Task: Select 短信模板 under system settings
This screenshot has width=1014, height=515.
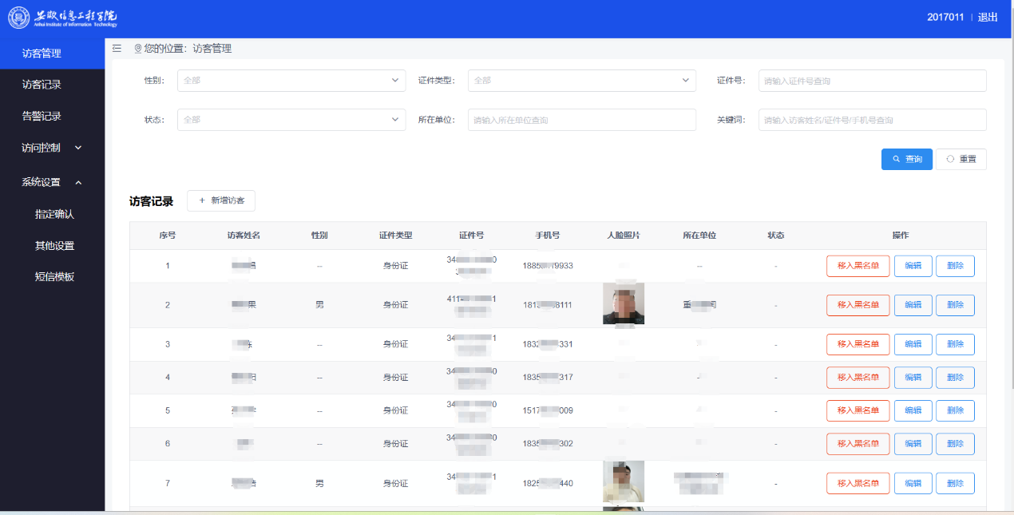Action: [x=54, y=277]
